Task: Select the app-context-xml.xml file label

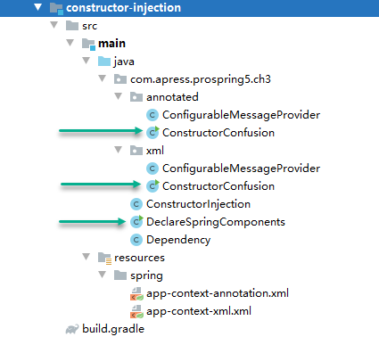Action: (199, 311)
